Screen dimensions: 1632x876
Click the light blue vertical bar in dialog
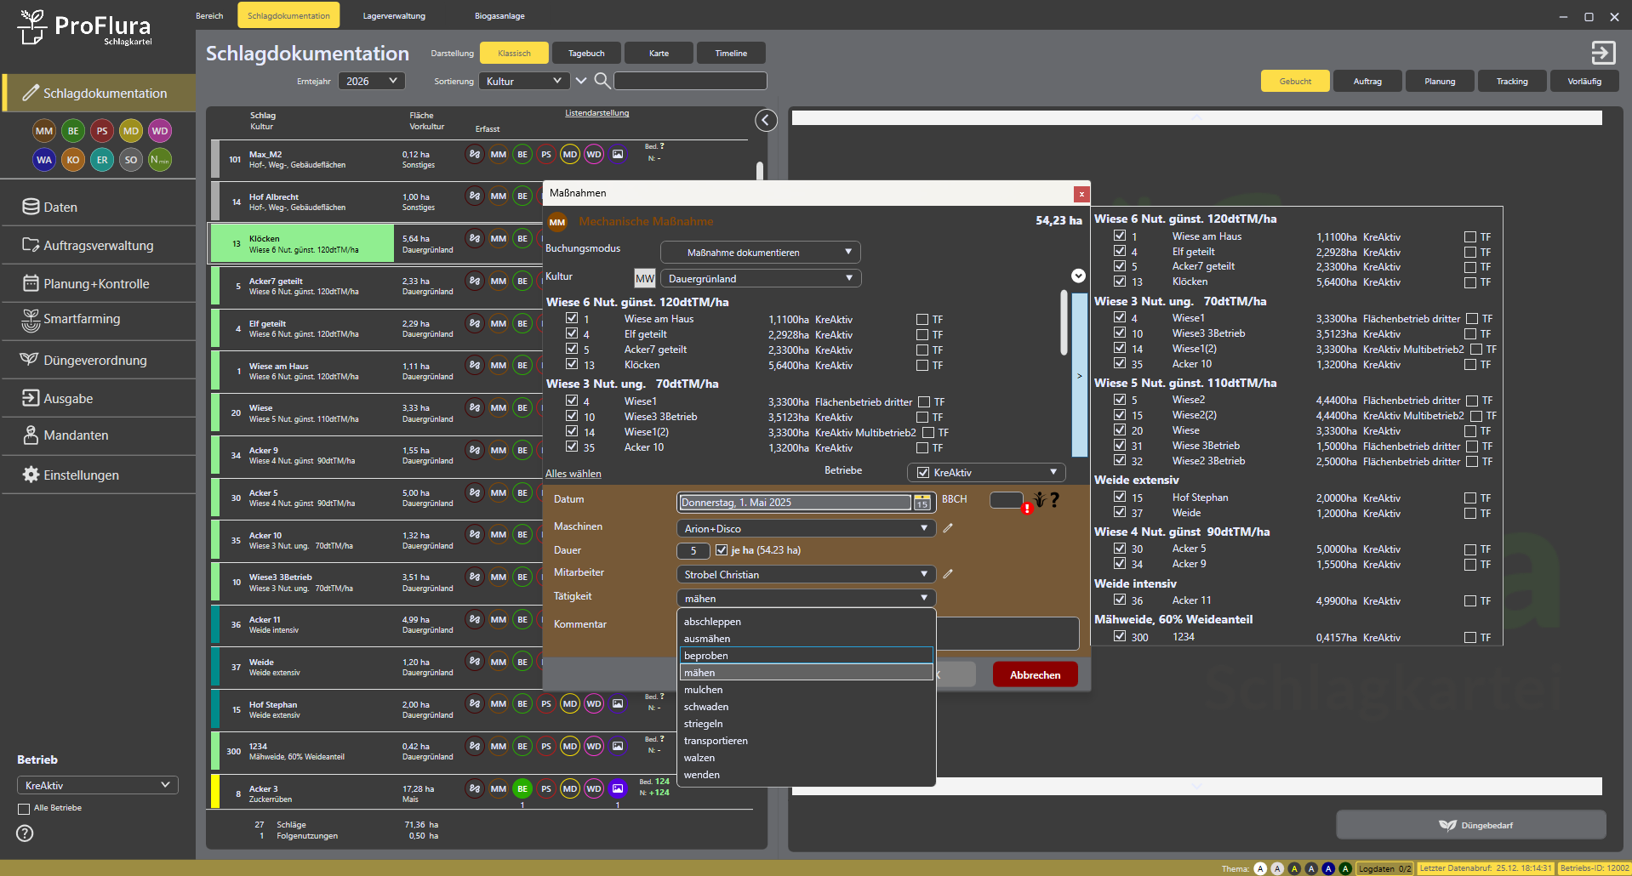1079,376
